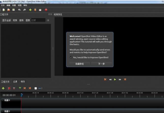Add a track with timeline plus icon

(x=3, y=88)
